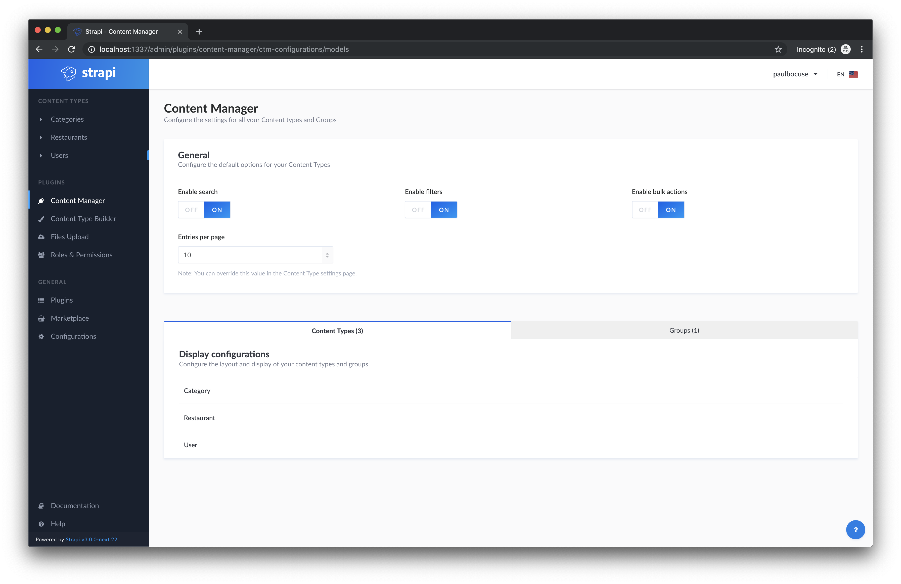Switch to the Groups (1) tab

coord(684,330)
